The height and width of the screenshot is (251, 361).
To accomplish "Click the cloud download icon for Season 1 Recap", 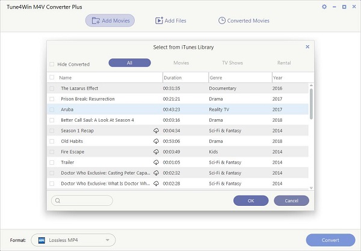I will [156, 131].
